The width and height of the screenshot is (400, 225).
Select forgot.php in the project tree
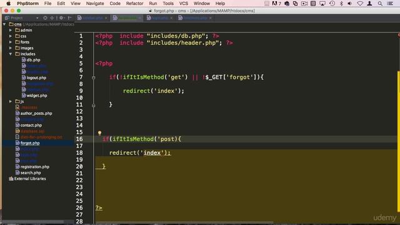pos(30,143)
